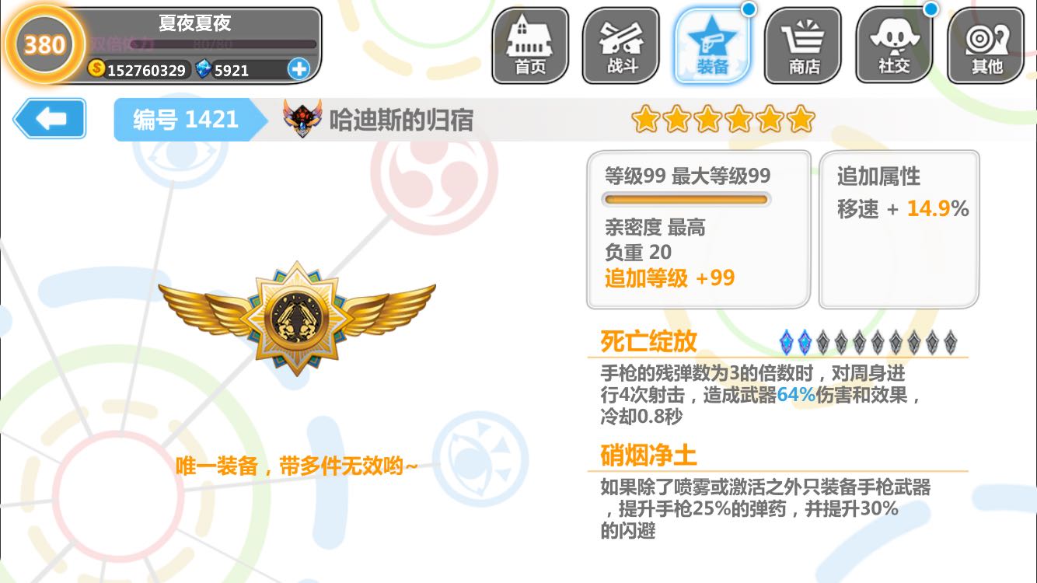1037x583 pixels.
Task: Open the 商店 shop tab
Action: tap(803, 46)
